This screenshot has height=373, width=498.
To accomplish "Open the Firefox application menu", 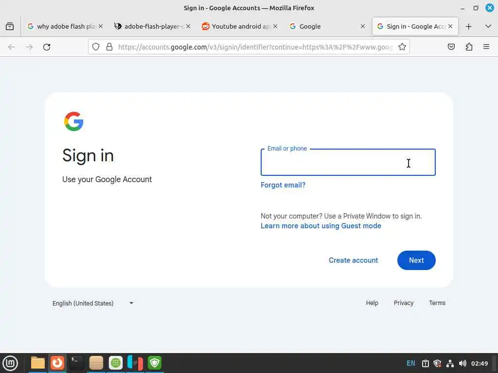I will (x=486, y=47).
